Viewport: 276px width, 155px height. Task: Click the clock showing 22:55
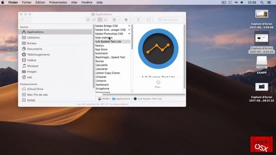tap(252, 3)
